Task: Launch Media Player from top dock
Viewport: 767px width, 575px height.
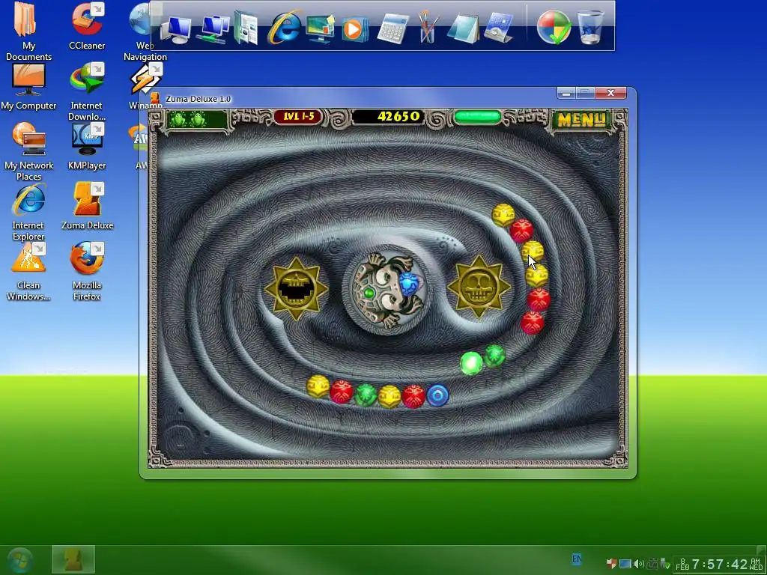Action: (x=354, y=29)
